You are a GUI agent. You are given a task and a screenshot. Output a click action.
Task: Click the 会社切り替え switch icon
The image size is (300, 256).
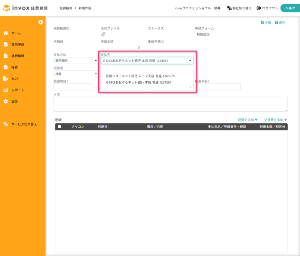point(229,8)
